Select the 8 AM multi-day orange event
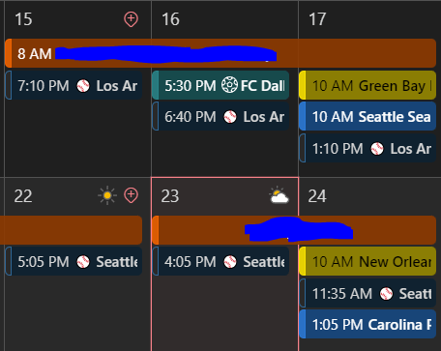Screen dimensions: 441x351 220,53
